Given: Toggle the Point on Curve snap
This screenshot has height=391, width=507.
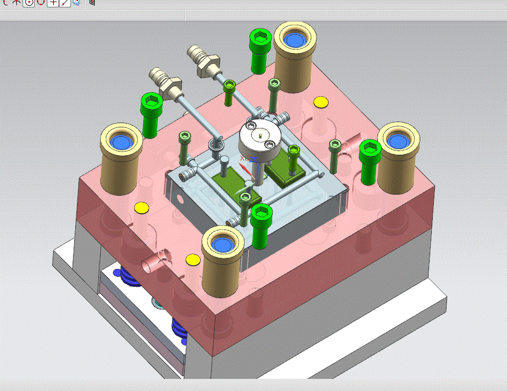Looking at the screenshot, I should [x=65, y=3].
